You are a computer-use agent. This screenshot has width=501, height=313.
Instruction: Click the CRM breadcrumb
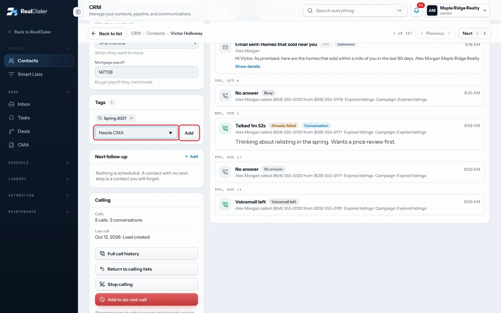click(136, 33)
